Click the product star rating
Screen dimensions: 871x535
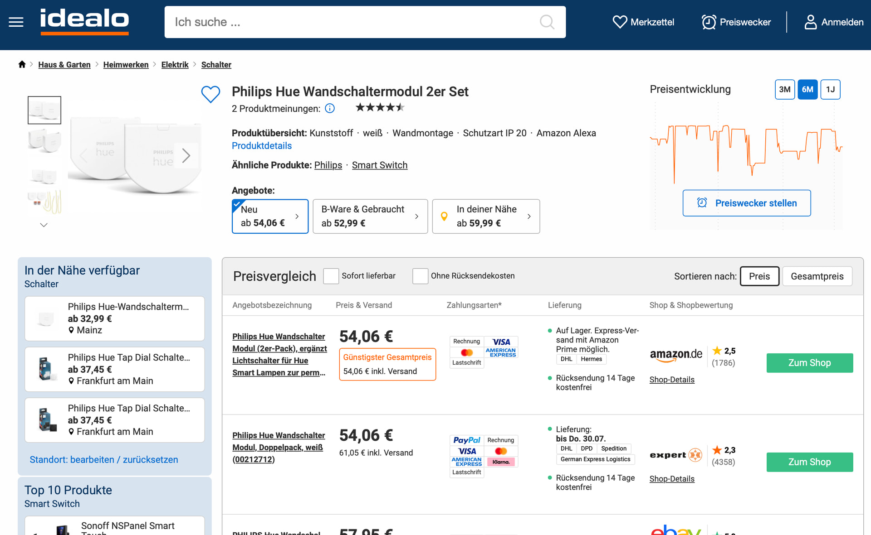tap(380, 108)
